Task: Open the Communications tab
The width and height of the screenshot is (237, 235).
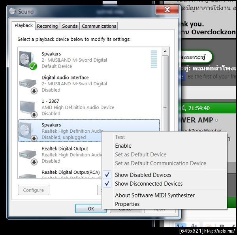Action: (x=99, y=26)
